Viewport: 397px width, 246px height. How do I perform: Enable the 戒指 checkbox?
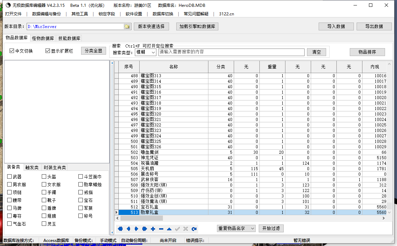pos(80,192)
